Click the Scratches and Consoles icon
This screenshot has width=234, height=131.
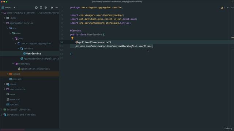click(5, 115)
